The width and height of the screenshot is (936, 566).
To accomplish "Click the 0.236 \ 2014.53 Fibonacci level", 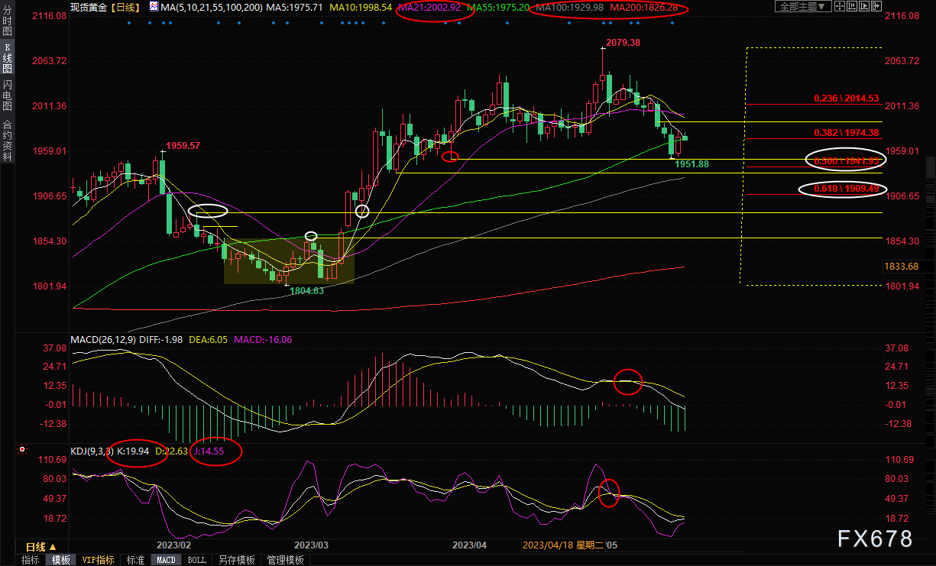I will pyautogui.click(x=846, y=99).
